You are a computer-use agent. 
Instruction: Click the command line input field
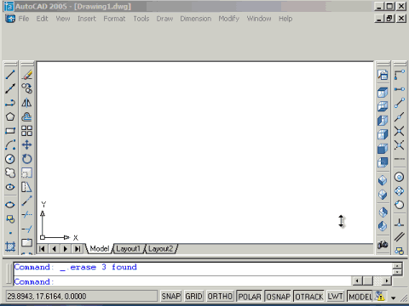(182, 281)
